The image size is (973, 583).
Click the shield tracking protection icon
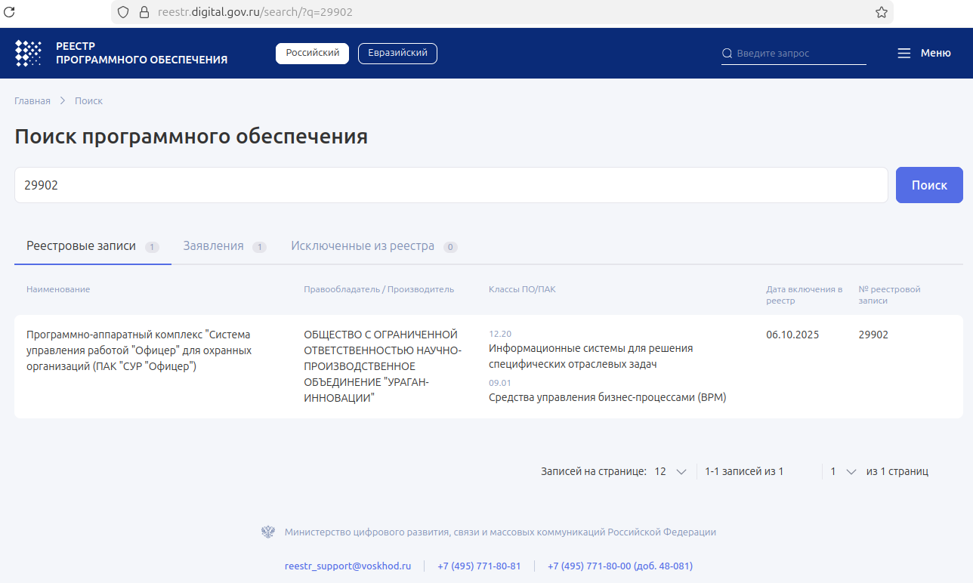click(123, 12)
